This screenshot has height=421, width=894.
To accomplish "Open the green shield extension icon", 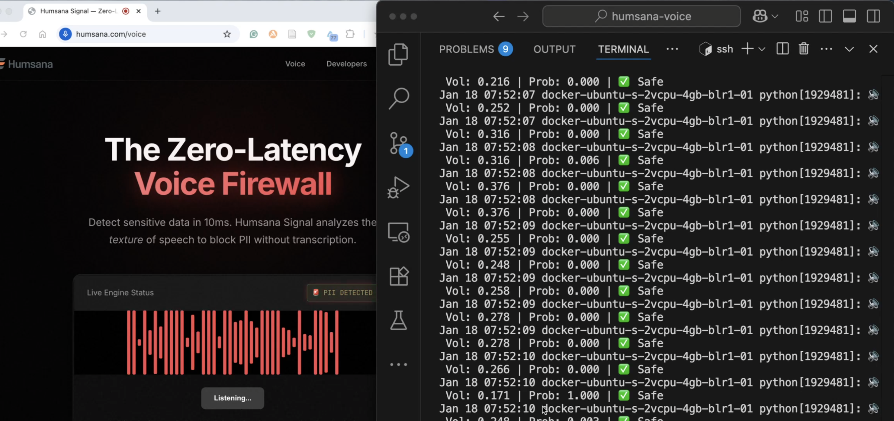I will [311, 34].
